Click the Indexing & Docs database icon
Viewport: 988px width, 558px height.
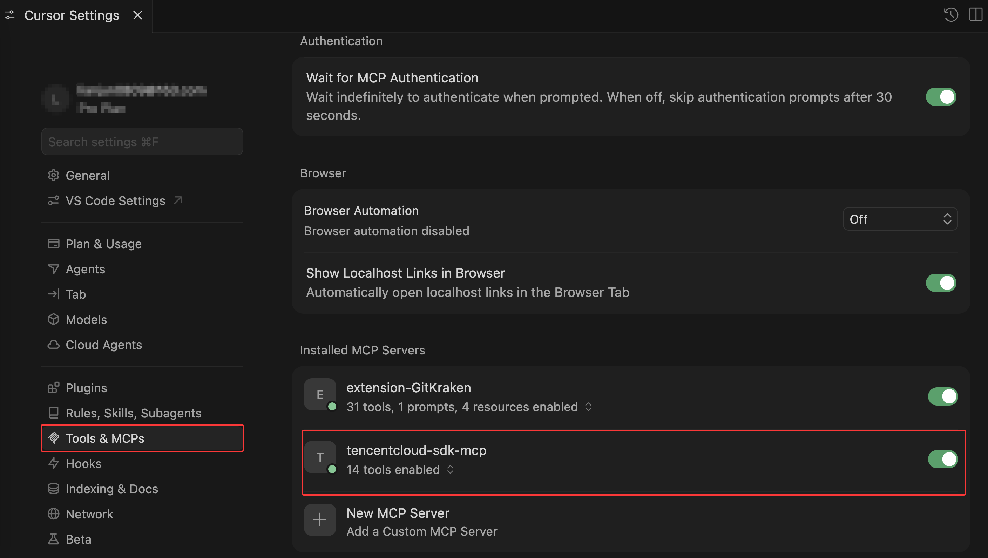[x=53, y=489]
